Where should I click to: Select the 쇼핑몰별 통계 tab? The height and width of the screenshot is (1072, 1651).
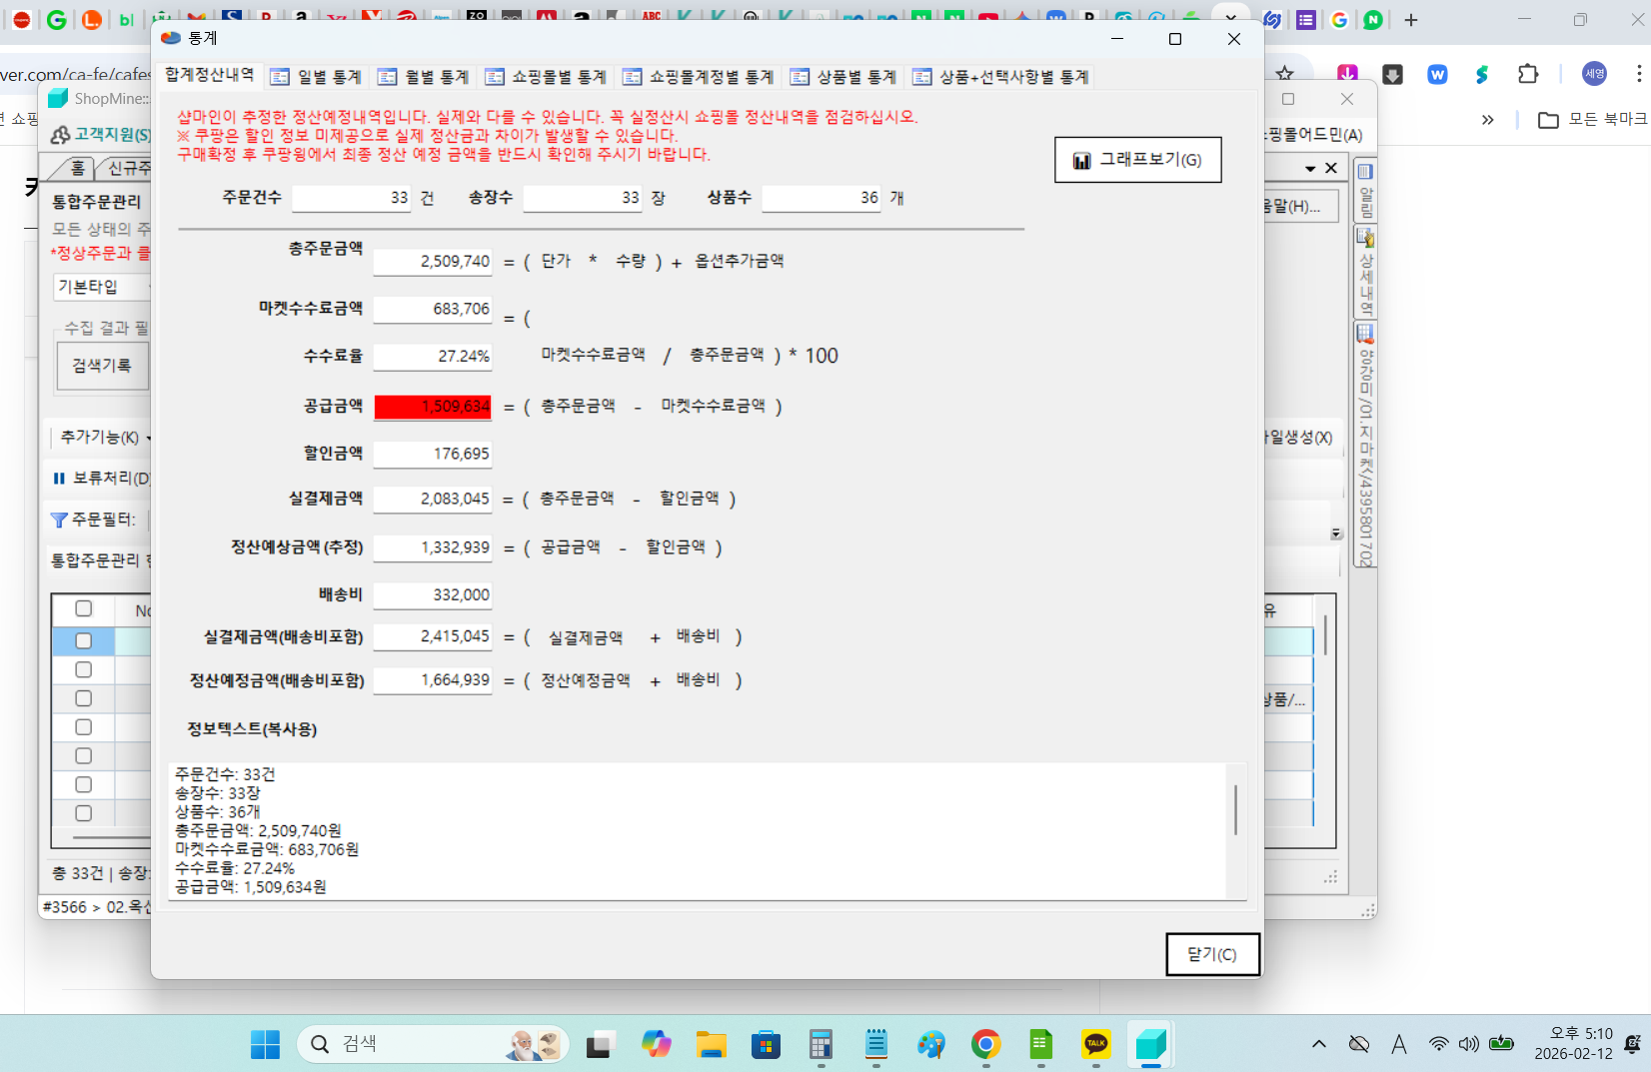(x=546, y=77)
